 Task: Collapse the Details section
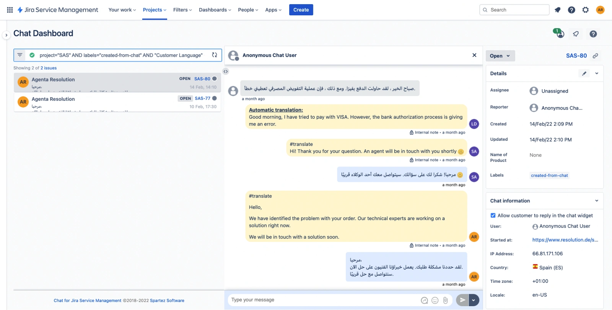click(x=597, y=73)
